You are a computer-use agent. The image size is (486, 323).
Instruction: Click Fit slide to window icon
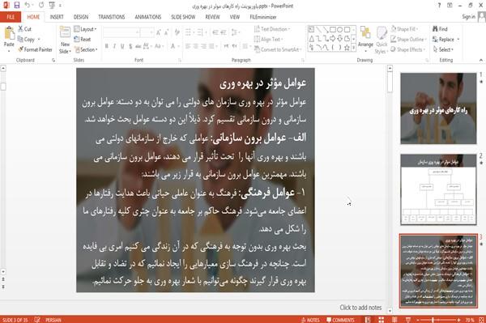pos(481,320)
